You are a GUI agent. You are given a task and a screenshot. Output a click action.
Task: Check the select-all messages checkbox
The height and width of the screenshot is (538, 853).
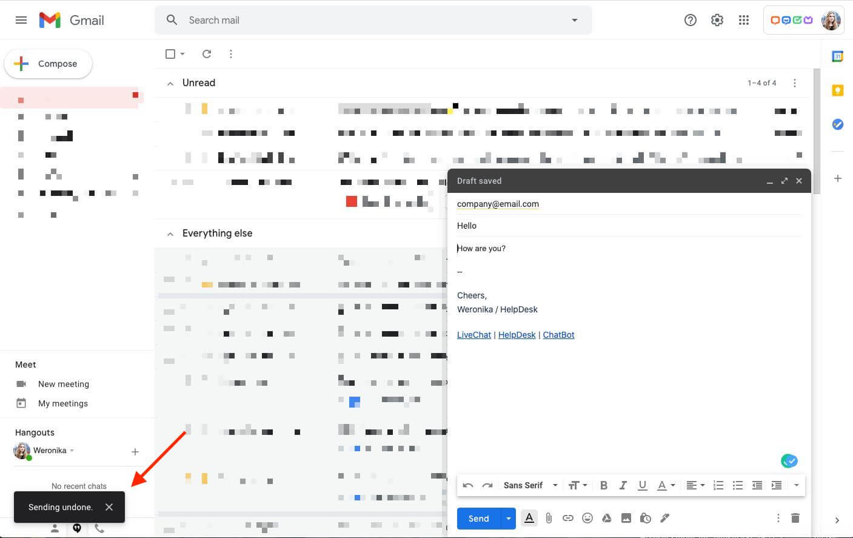(170, 53)
